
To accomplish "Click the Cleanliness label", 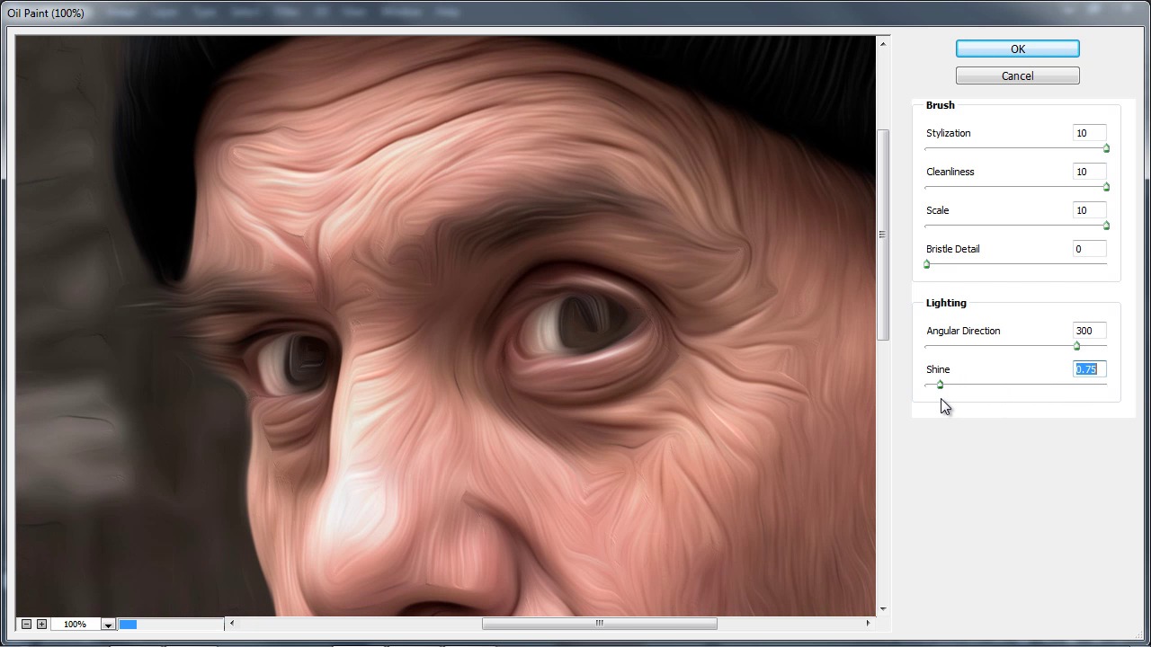I will [950, 172].
